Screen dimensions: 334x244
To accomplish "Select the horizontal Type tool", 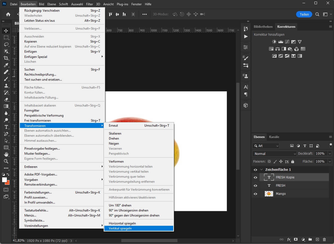I will click(x=6, y=127).
